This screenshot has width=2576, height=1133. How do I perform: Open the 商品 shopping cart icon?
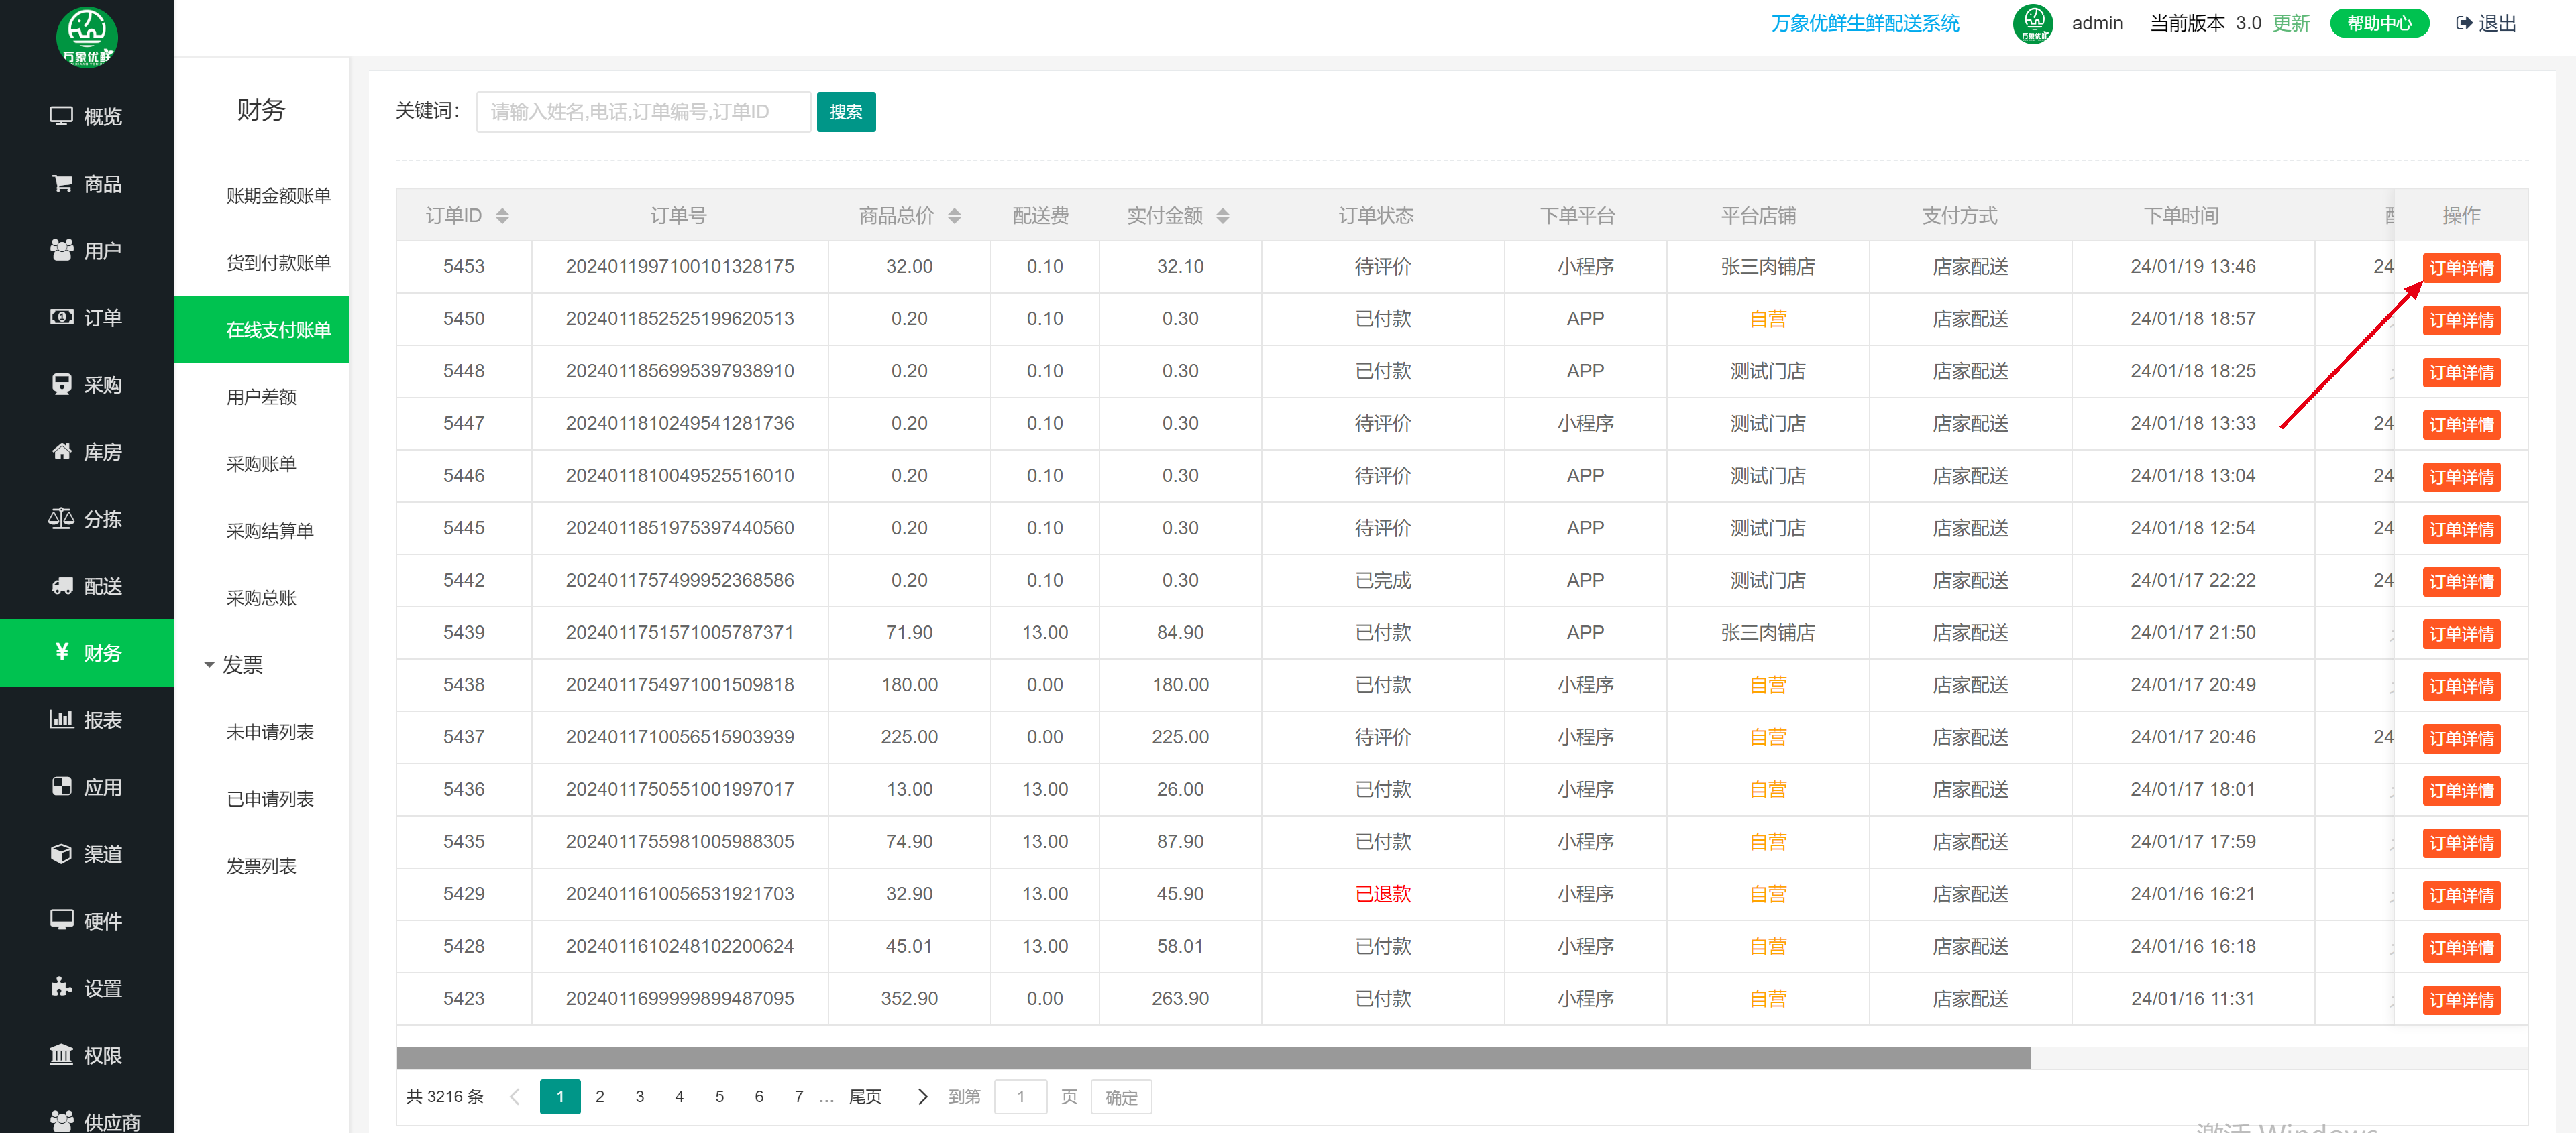click(x=61, y=184)
